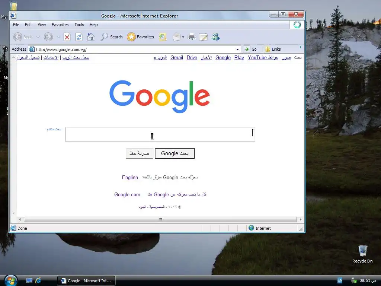The image size is (381, 286).
Task: Go to Home page icon
Action: point(91,37)
